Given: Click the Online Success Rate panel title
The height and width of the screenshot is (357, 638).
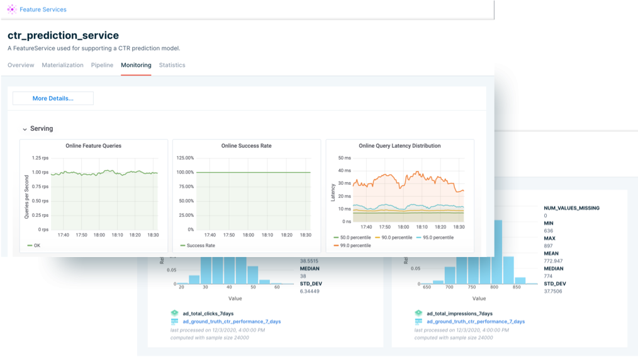Looking at the screenshot, I should (x=246, y=146).
